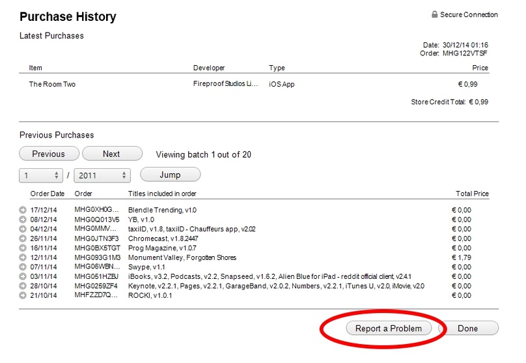Click Chromecast, v1.8.2447 title

click(163, 239)
